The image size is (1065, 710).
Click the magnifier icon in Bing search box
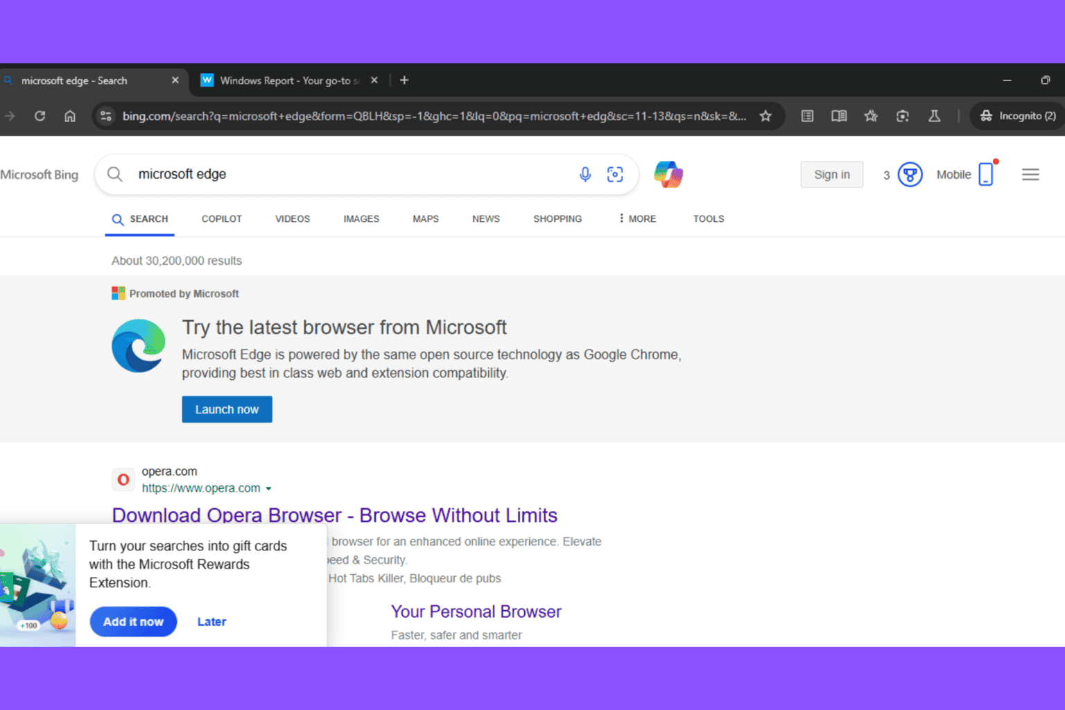115,174
